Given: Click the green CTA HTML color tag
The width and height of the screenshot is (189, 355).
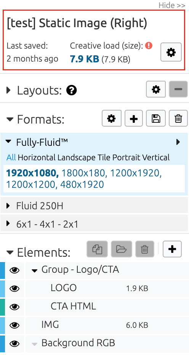Looking at the screenshot, I should (x=2, y=307).
